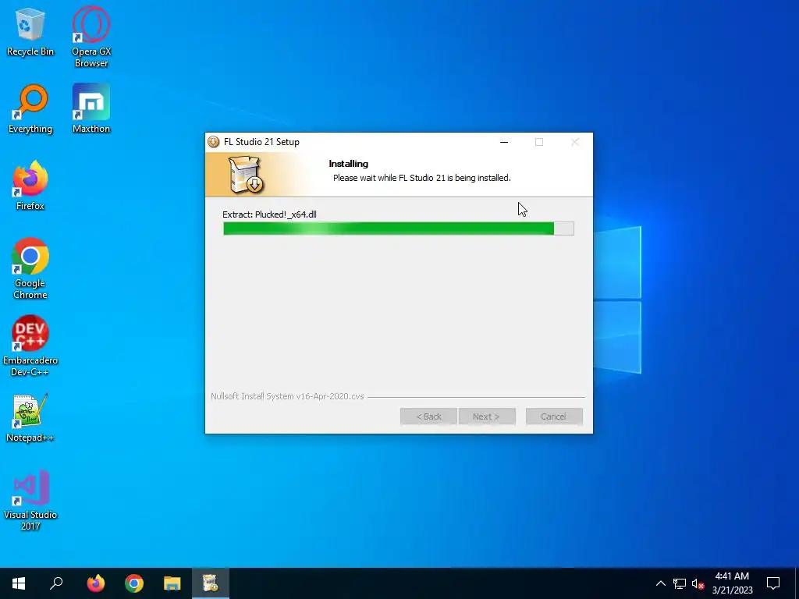Click the disabled Back button

[x=428, y=416]
